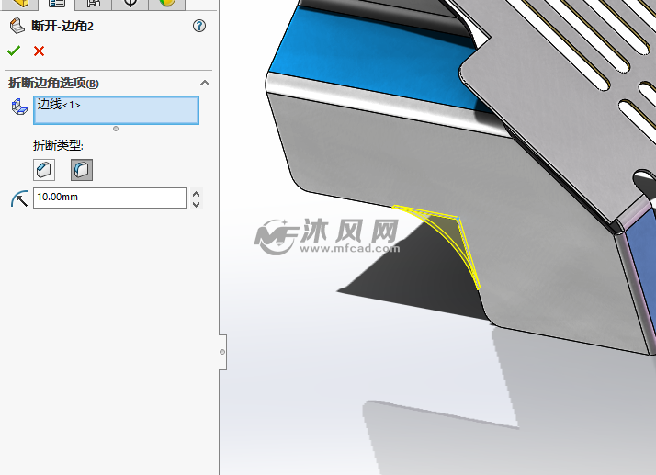Click the panel collapse handle on the splitter
The width and height of the screenshot is (656, 475).
[222, 352]
